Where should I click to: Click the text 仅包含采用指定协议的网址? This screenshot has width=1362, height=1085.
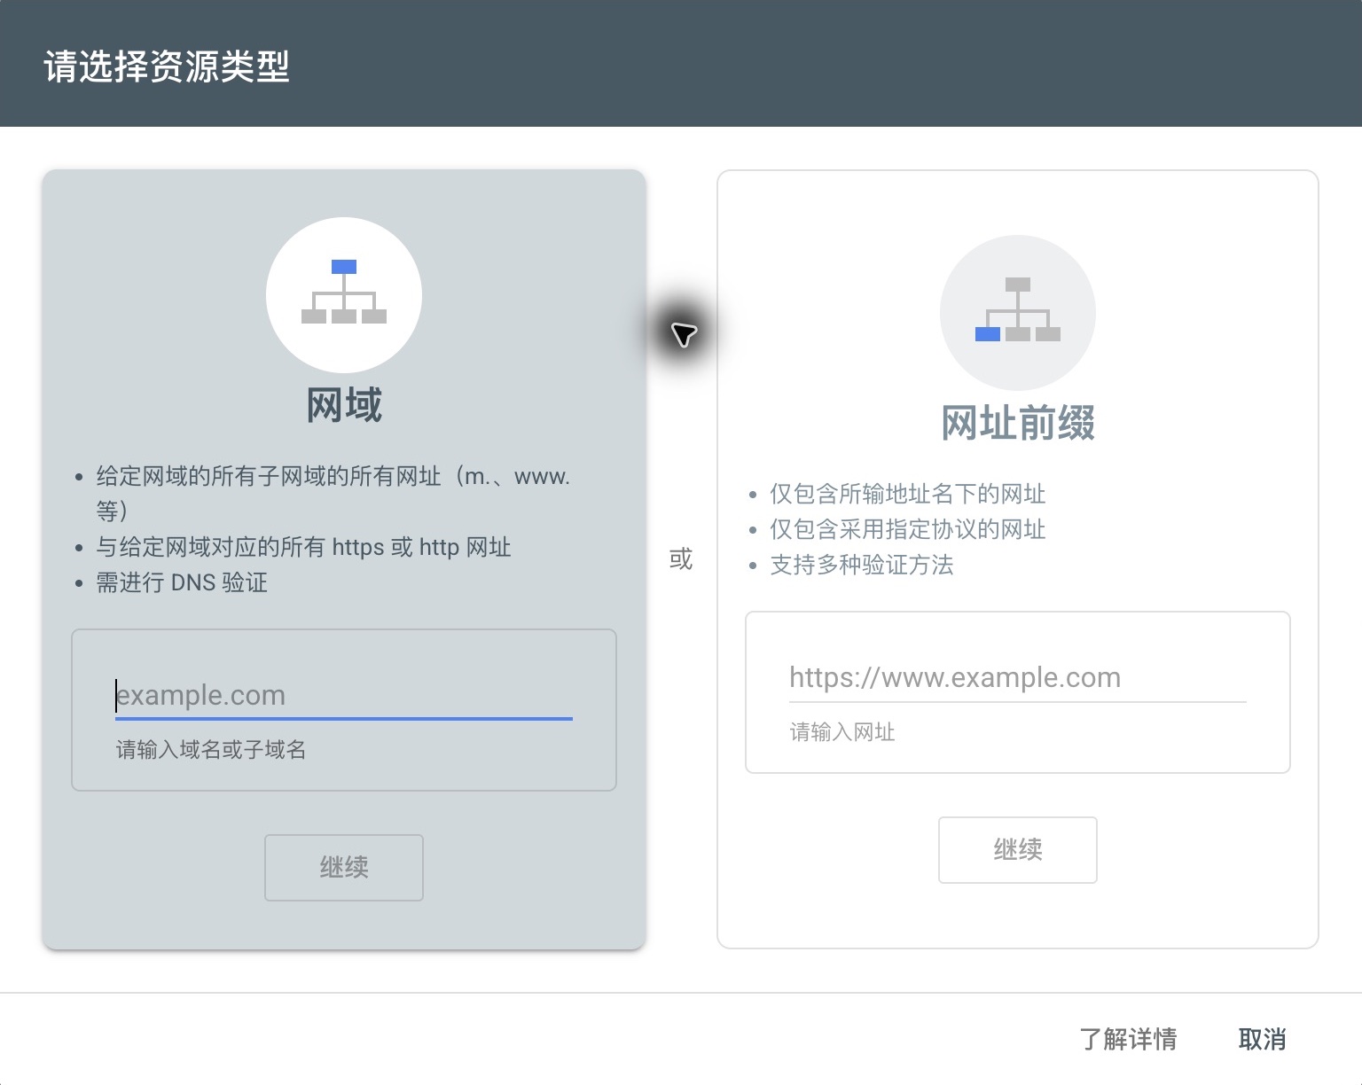[x=908, y=529]
